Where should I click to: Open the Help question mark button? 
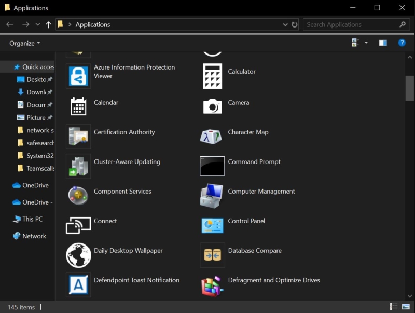(402, 43)
